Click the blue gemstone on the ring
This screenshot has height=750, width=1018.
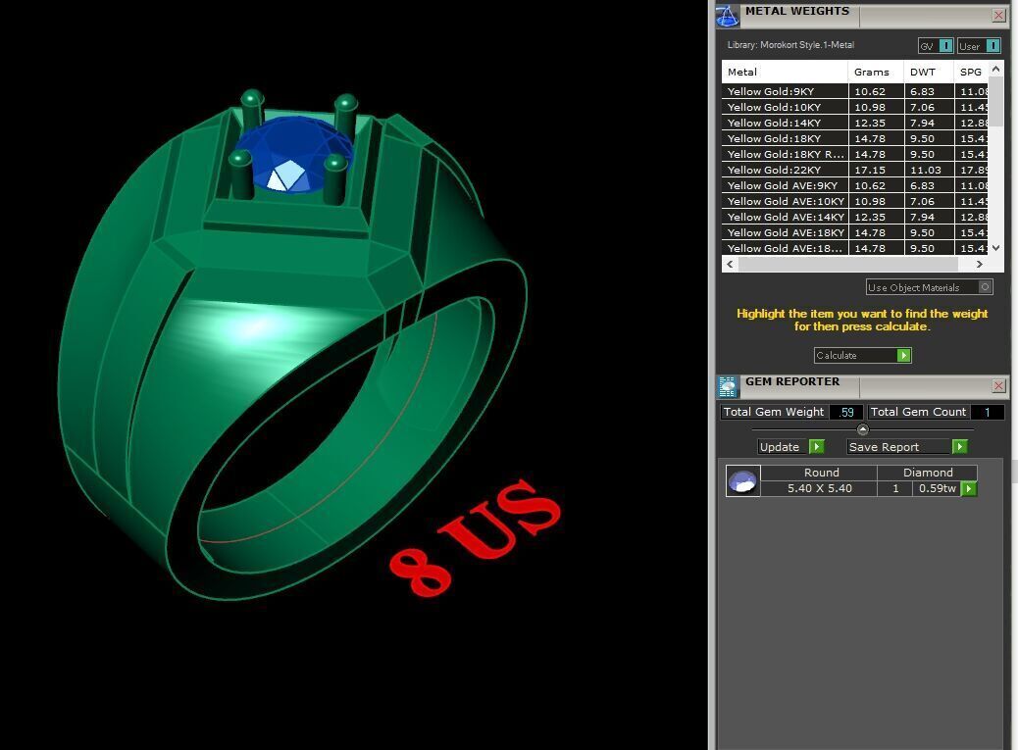tap(293, 153)
